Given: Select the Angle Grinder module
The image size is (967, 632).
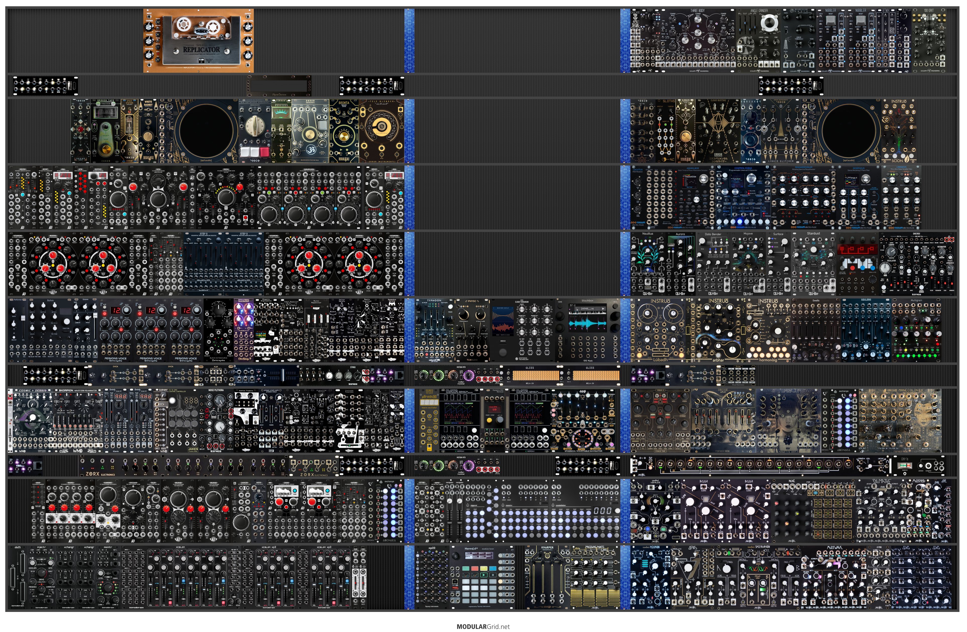Looking at the screenshot, I should click(x=759, y=41).
